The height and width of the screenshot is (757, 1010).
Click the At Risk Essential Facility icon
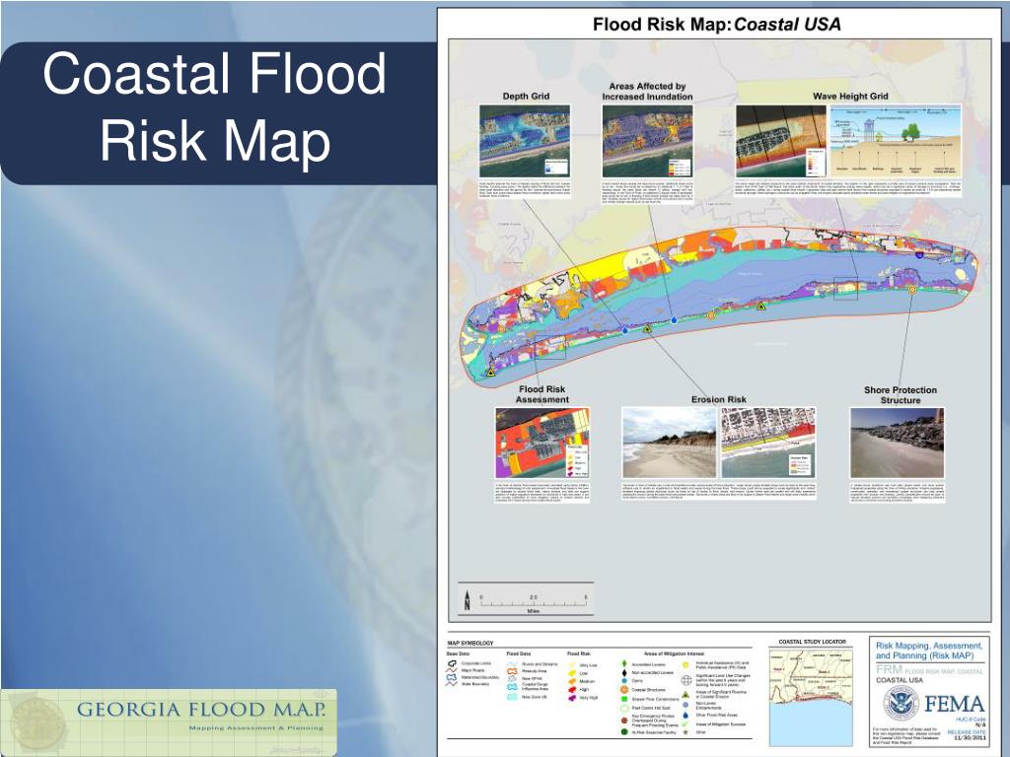tap(624, 732)
